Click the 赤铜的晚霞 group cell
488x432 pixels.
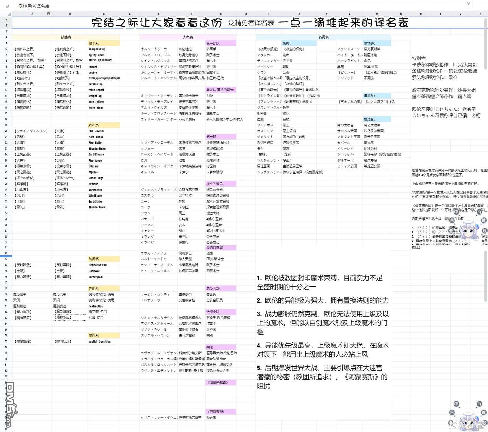(x=221, y=247)
